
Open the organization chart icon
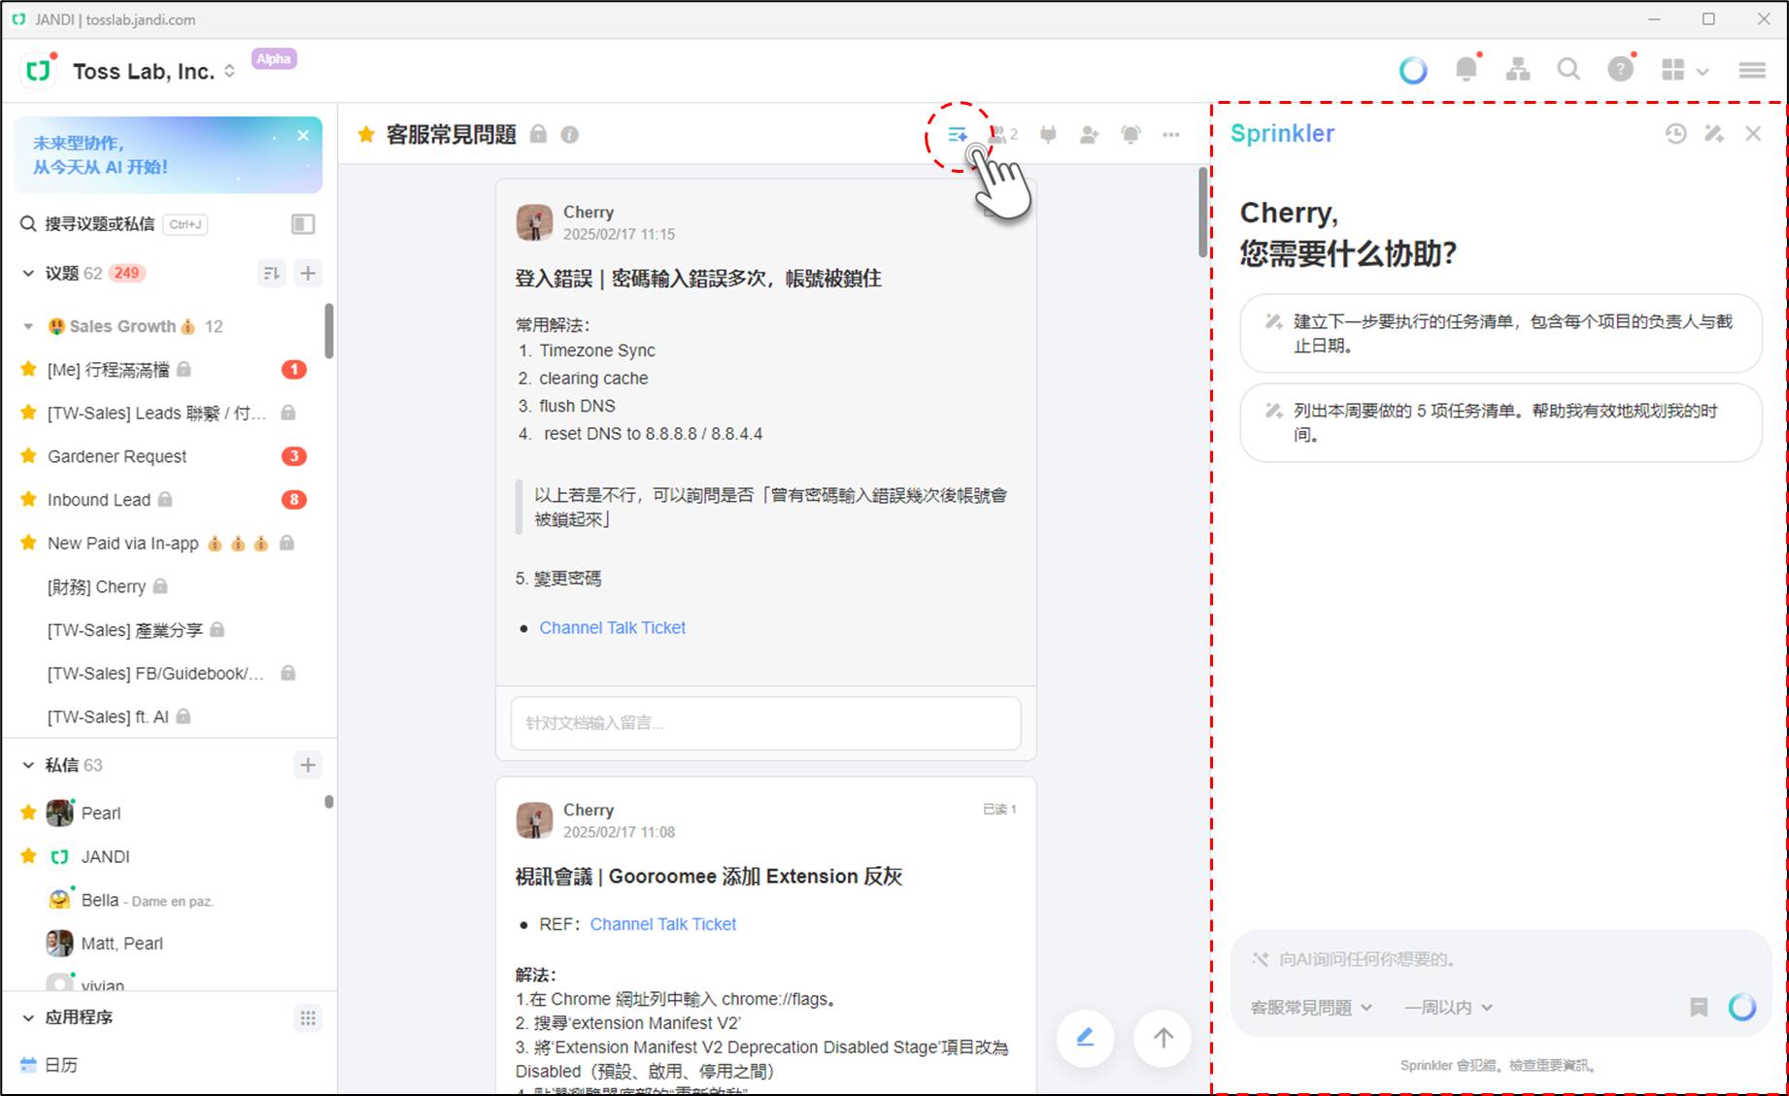coord(1518,69)
